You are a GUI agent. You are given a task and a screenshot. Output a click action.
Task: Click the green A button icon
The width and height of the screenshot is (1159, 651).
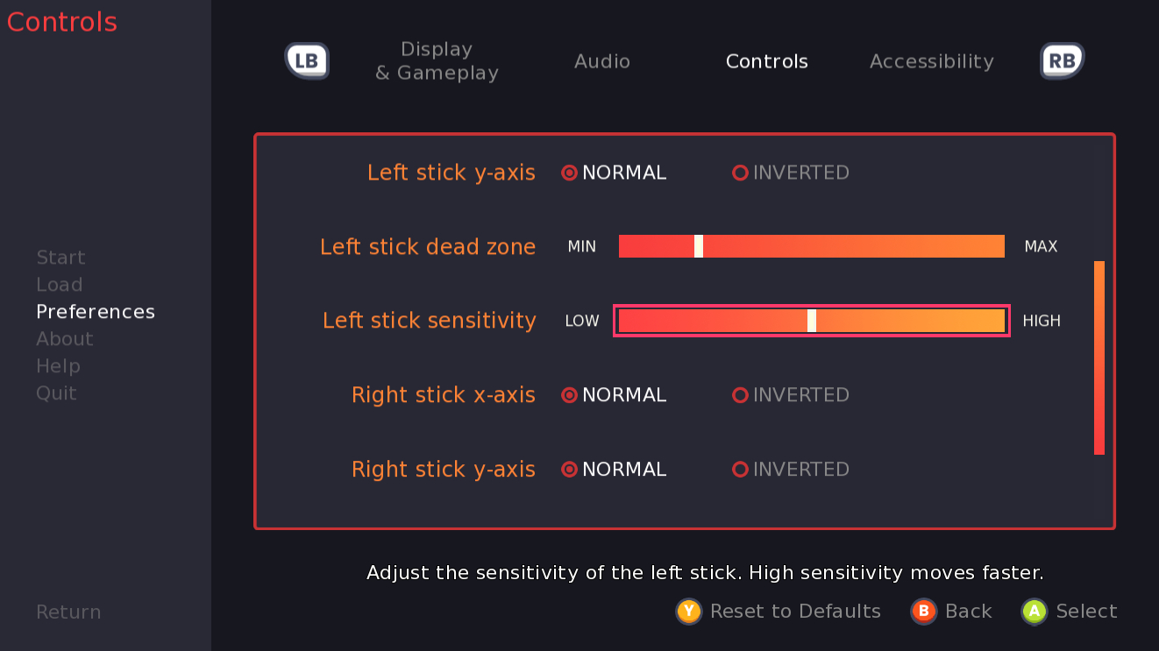pos(1035,612)
